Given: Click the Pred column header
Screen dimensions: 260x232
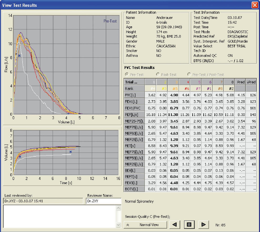Looking at the screenshot, I should (241, 82).
